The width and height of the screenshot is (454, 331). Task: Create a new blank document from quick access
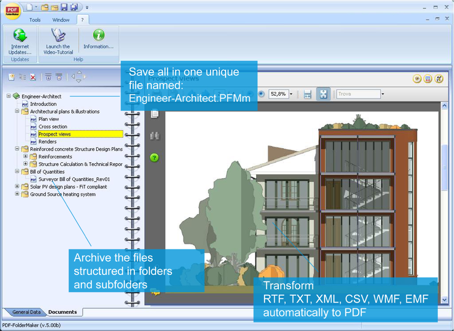coord(29,7)
